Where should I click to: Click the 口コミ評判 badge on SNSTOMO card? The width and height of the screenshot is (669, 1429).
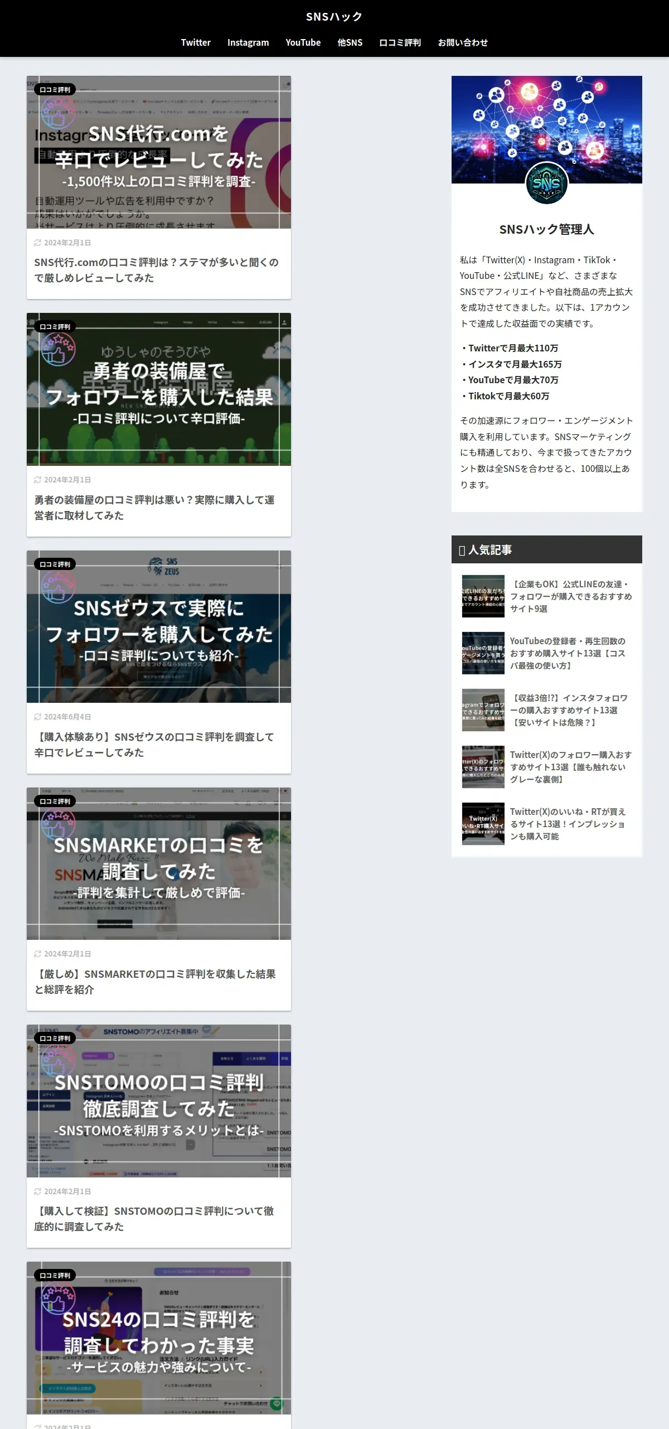pyautogui.click(x=55, y=1039)
